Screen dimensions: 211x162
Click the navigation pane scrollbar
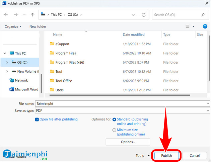coord(41,83)
